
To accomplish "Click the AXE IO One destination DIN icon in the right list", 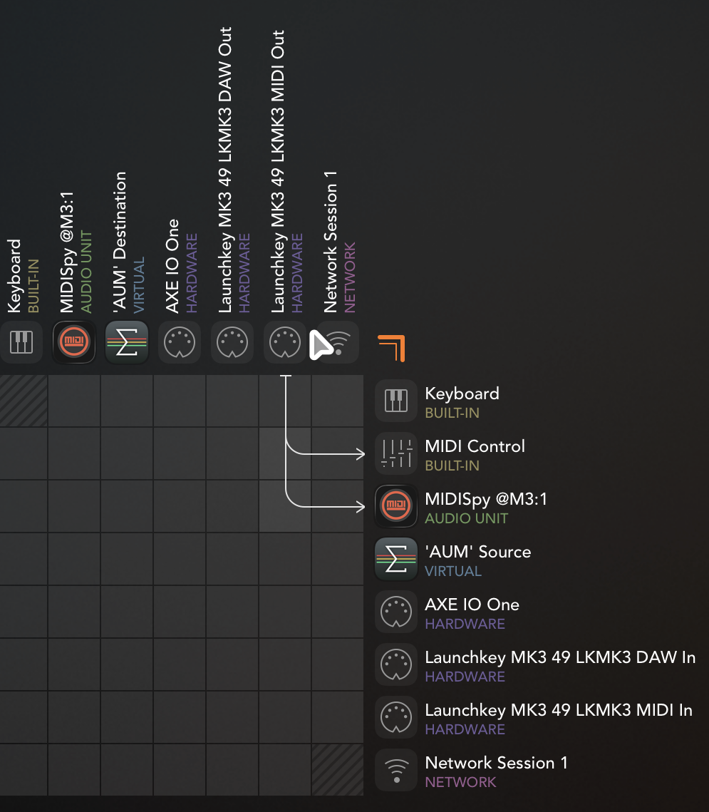I will click(396, 612).
